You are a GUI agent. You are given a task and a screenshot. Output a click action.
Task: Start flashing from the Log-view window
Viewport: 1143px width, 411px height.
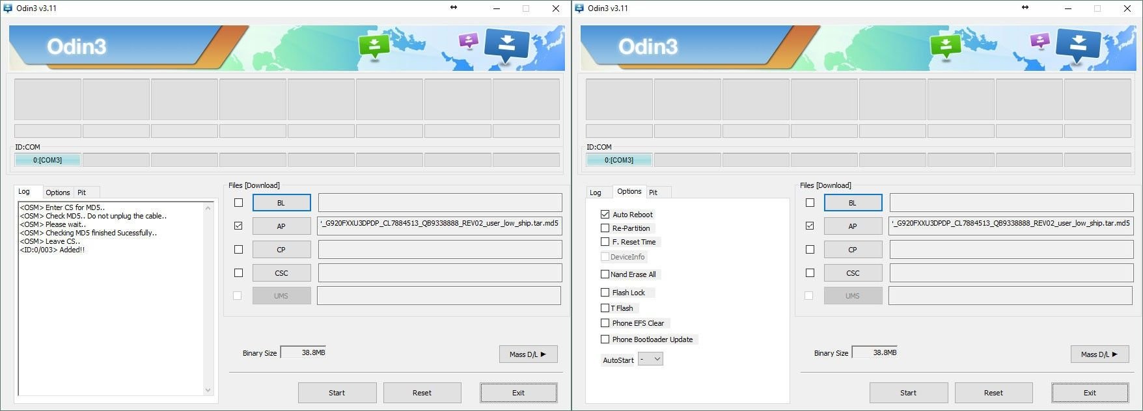(x=337, y=393)
